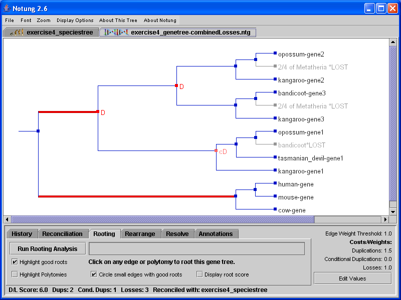
Task: Switch to the Reconciliation tab
Action: coord(62,234)
